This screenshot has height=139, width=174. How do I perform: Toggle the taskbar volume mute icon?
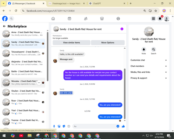tap(151, 136)
